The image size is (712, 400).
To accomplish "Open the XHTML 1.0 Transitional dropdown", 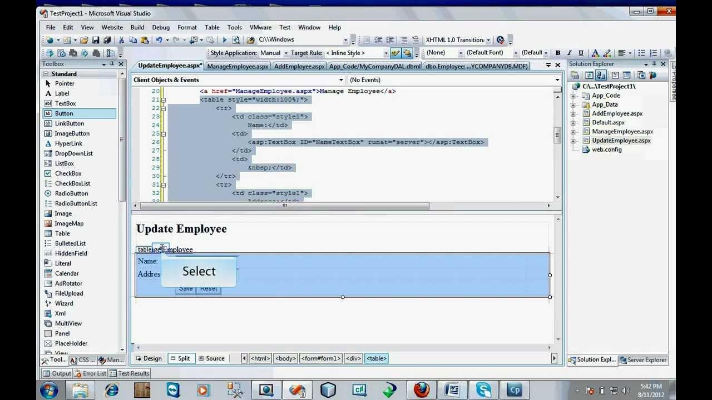I will [488, 40].
